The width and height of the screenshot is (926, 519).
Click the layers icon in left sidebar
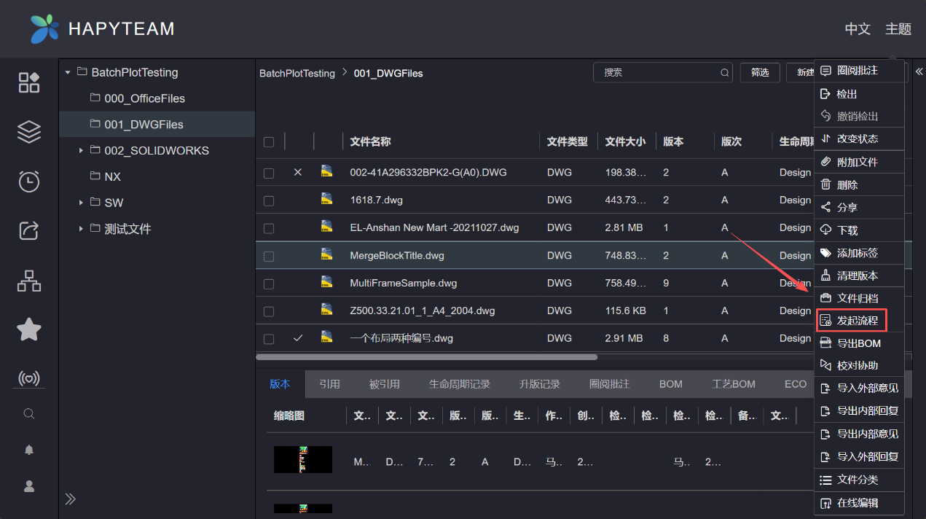(x=29, y=132)
